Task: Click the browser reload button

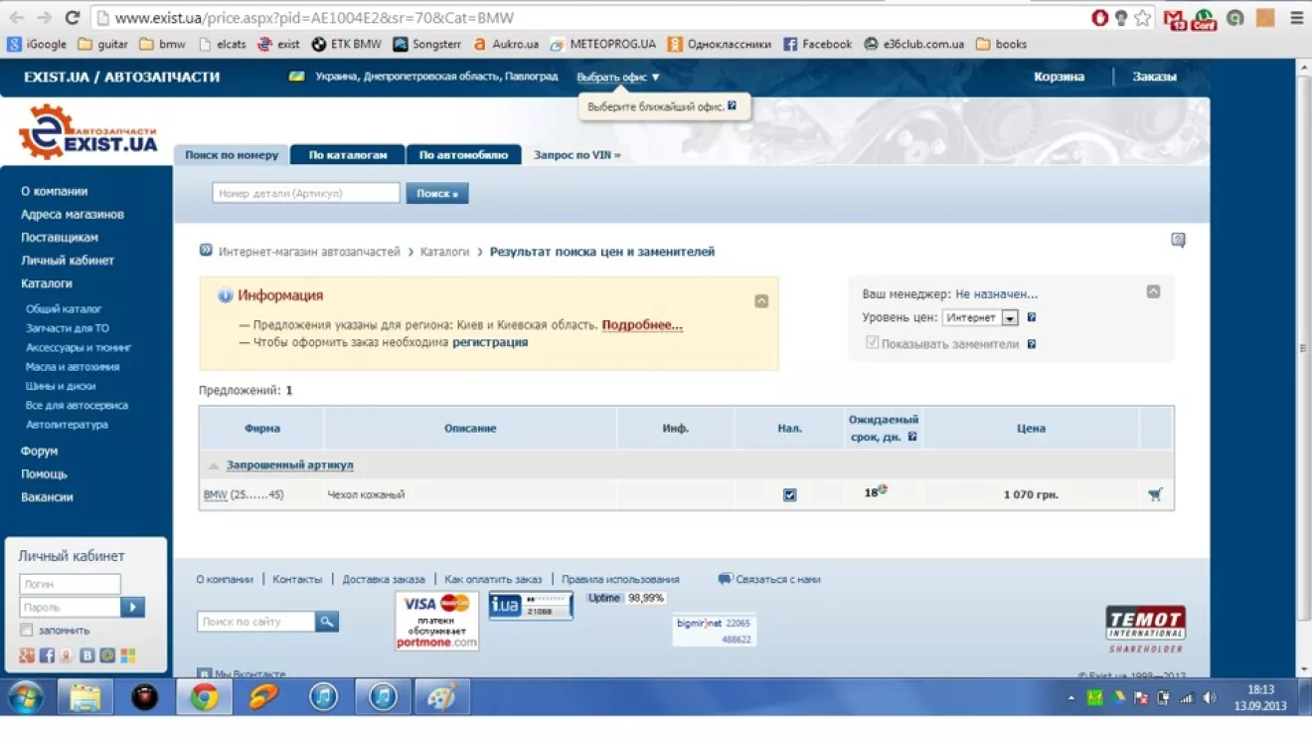Action: click(72, 17)
